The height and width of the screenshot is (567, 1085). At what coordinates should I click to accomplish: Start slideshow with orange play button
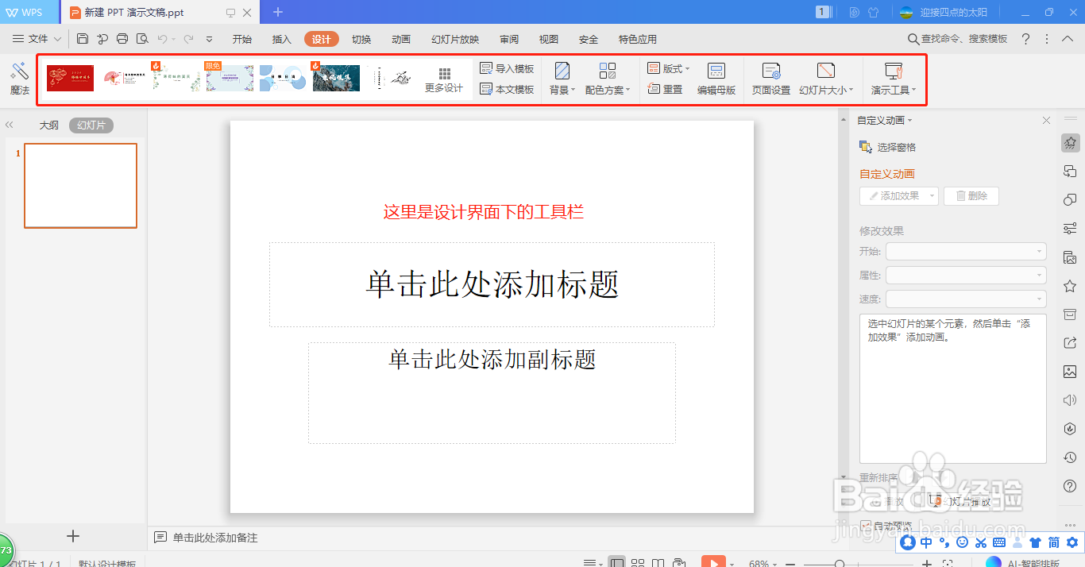click(x=713, y=562)
